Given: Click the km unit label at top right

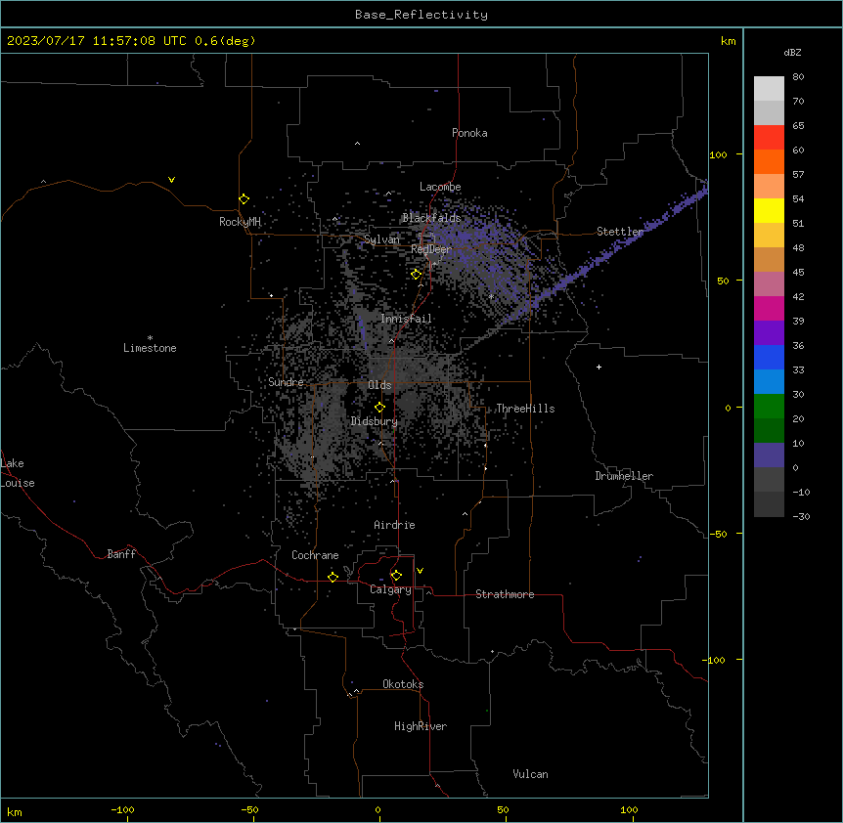Looking at the screenshot, I should pyautogui.click(x=729, y=41).
